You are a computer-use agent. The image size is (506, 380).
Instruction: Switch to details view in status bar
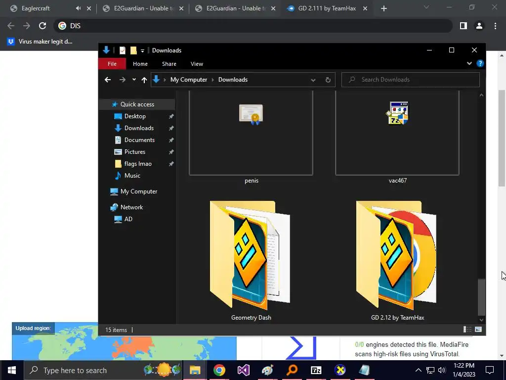(467, 329)
